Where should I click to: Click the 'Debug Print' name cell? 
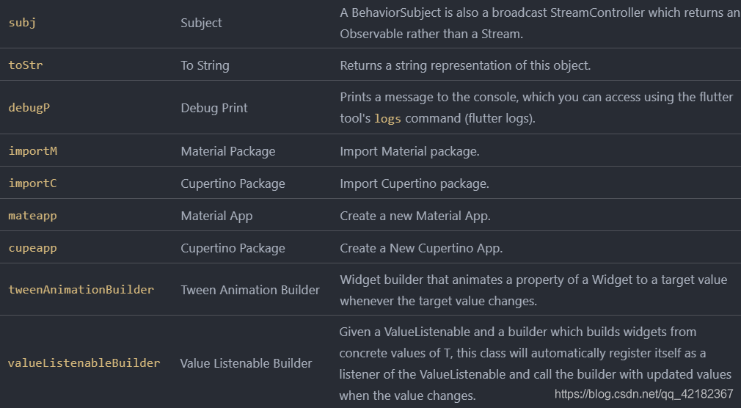(x=214, y=108)
